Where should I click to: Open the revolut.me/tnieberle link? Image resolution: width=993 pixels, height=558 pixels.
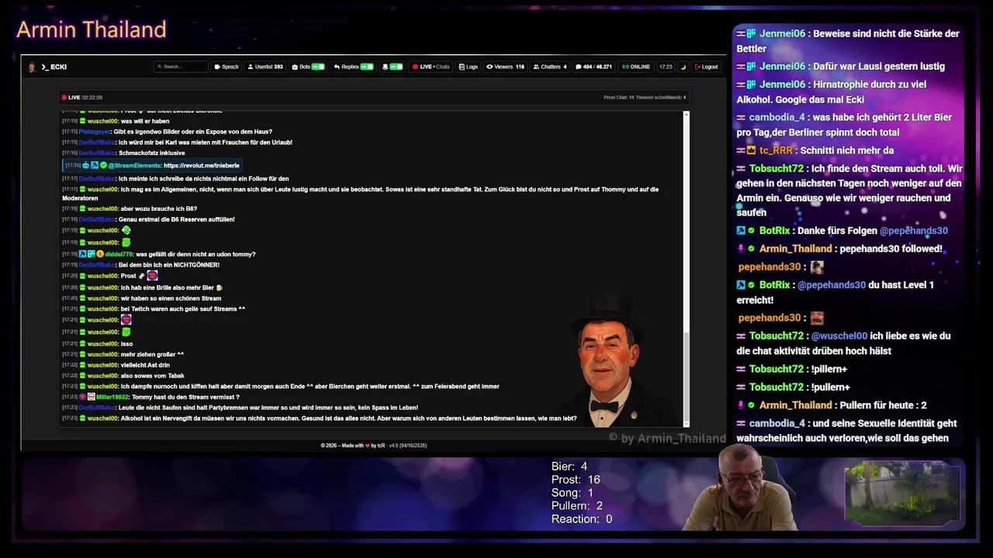click(x=202, y=165)
